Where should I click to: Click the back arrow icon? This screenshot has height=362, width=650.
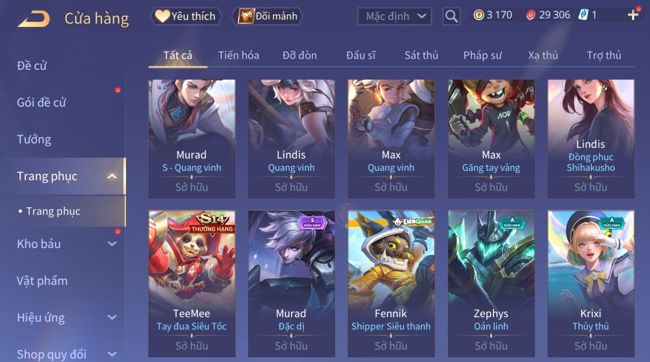point(34,19)
